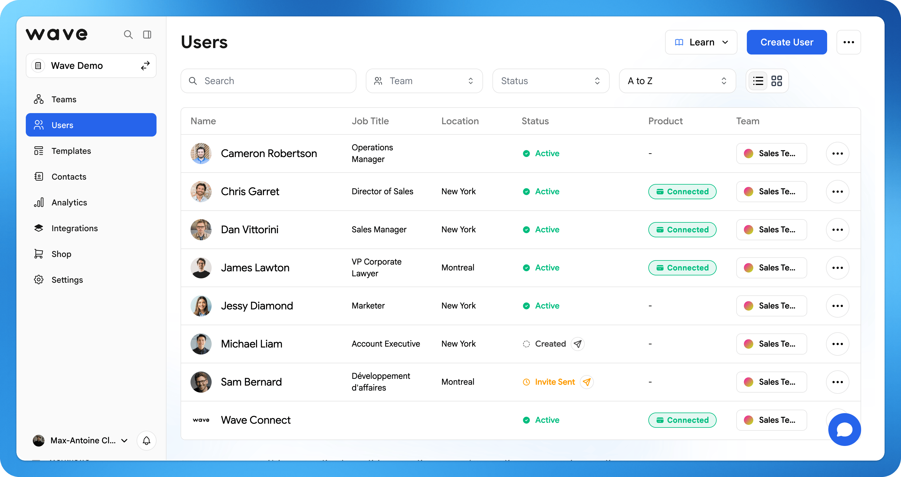Click the Team column header
Viewport: 901px width, 477px height.
pyautogui.click(x=748, y=121)
